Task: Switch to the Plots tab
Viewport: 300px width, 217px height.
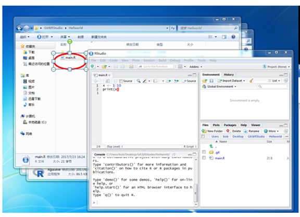Action: click(216, 125)
